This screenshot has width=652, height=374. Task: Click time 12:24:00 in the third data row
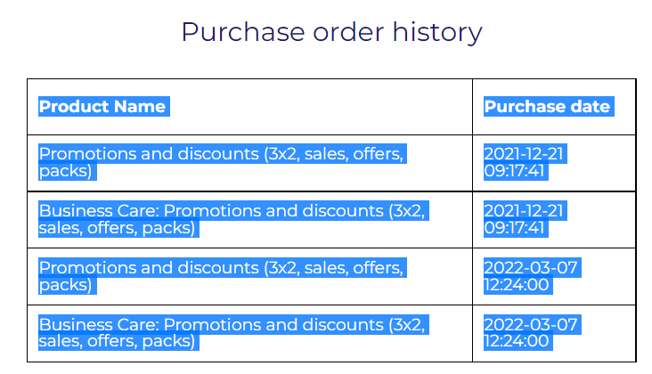[x=518, y=284]
